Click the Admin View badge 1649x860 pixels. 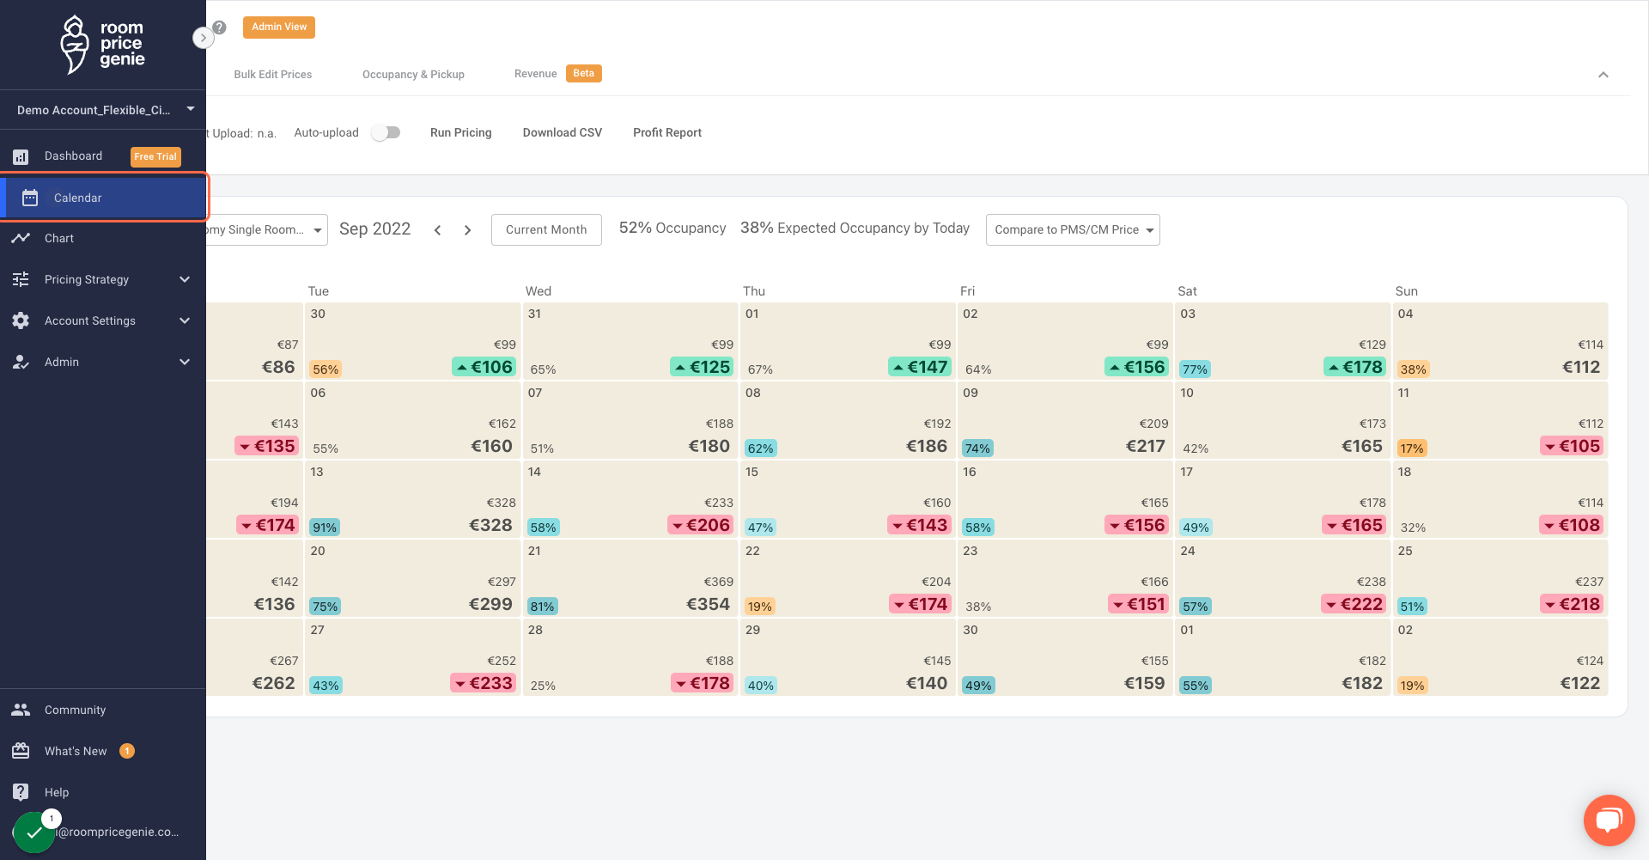click(279, 27)
